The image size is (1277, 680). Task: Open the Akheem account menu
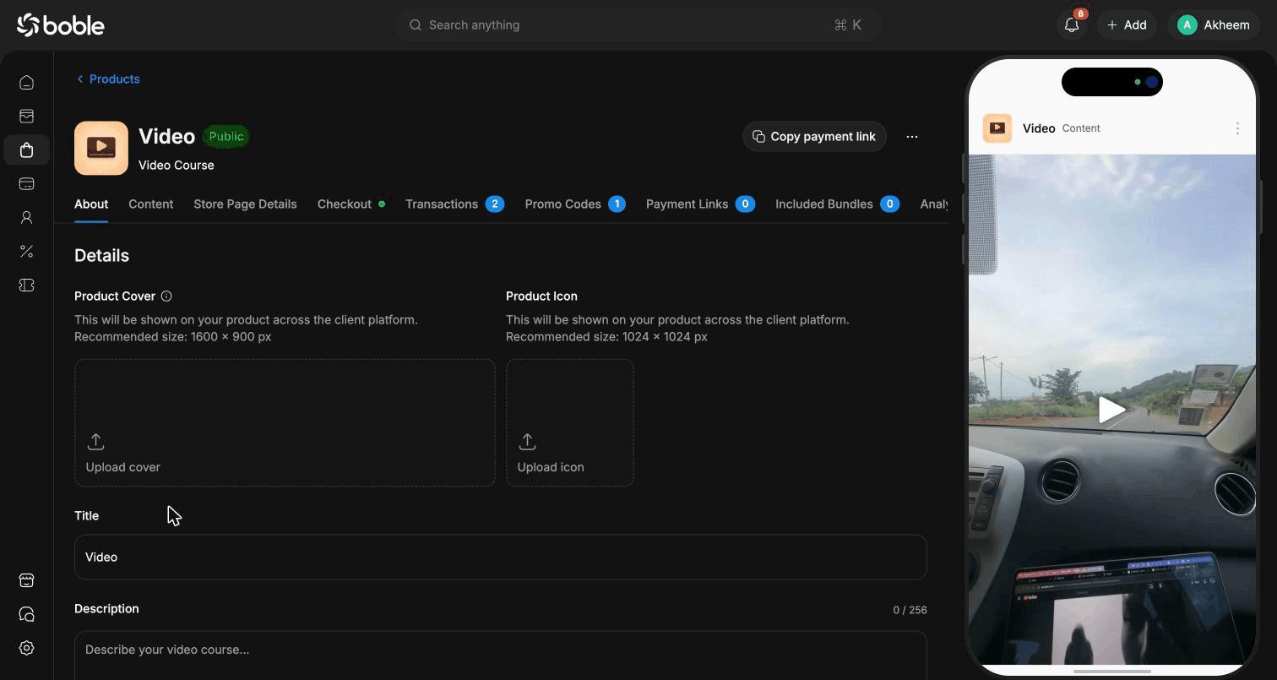point(1214,25)
